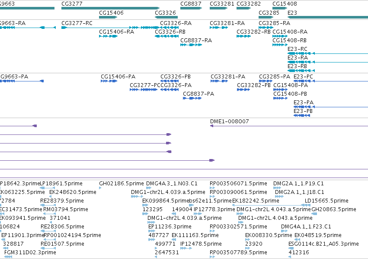Select the RM03794.5prime EST
The width and height of the screenshot is (368, 259).
50,214
